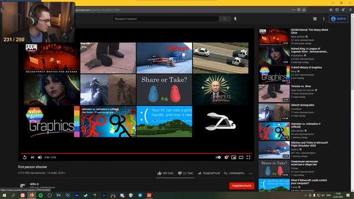
Task: Toggle the Firefox sidebar icon
Action: coord(337,10)
